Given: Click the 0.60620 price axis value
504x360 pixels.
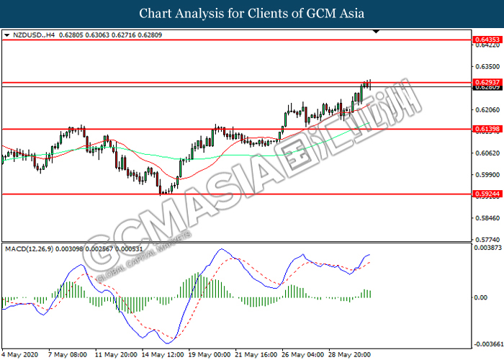Looking at the screenshot, I should (x=487, y=153).
